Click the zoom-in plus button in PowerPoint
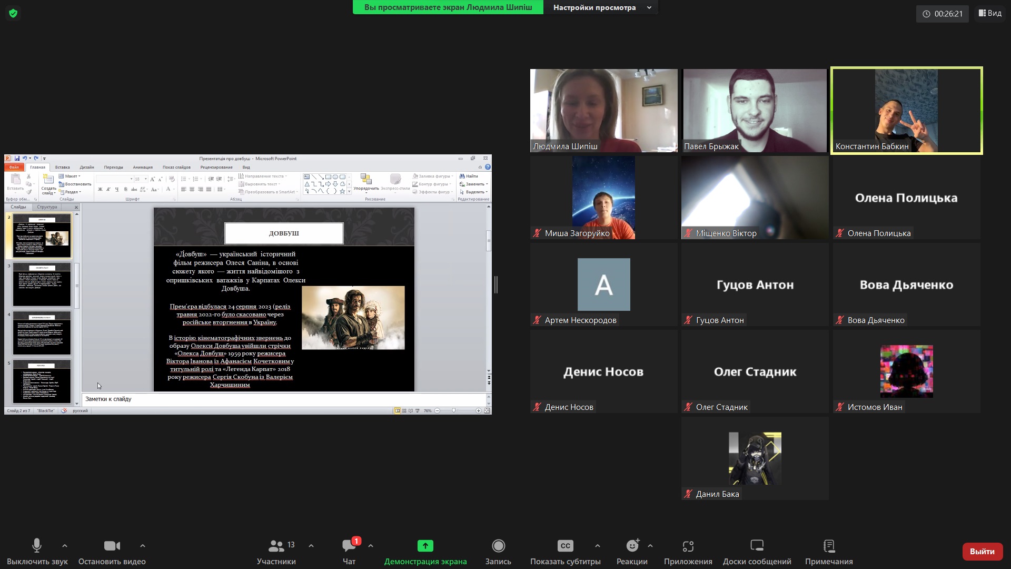Image resolution: width=1011 pixels, height=569 pixels. [479, 410]
